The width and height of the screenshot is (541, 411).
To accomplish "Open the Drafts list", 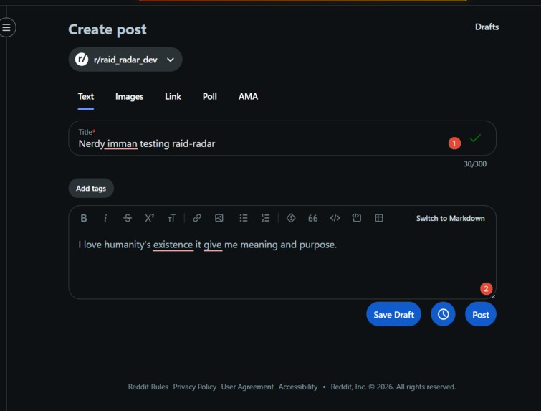I will click(487, 27).
